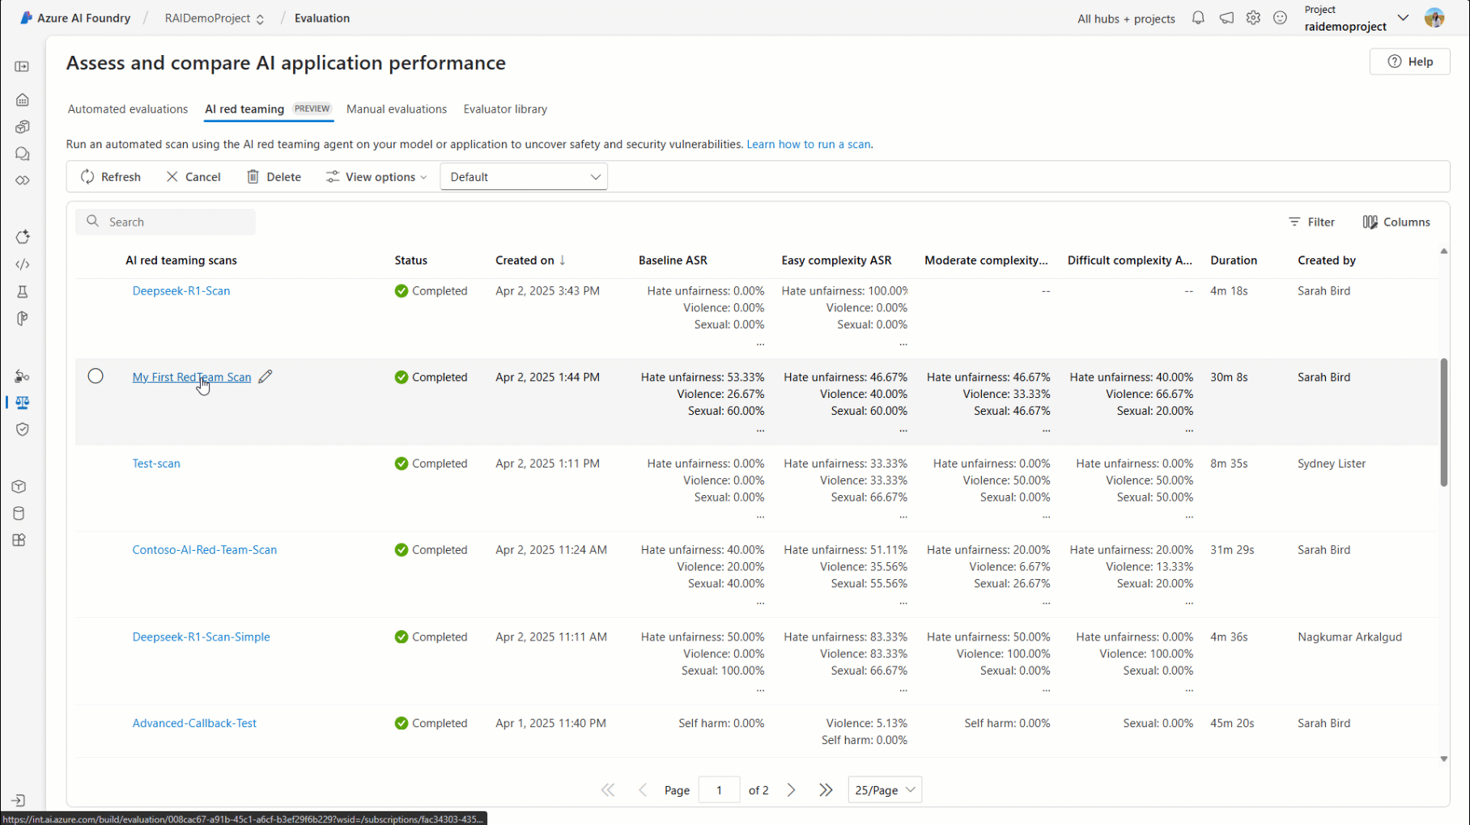This screenshot has height=825, width=1470.
Task: Click the feedback smiley face icon
Action: pyautogui.click(x=1280, y=18)
